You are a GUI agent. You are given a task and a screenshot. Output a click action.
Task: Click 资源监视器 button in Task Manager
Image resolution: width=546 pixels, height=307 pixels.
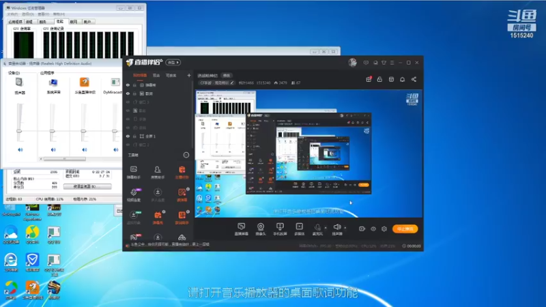tap(87, 186)
